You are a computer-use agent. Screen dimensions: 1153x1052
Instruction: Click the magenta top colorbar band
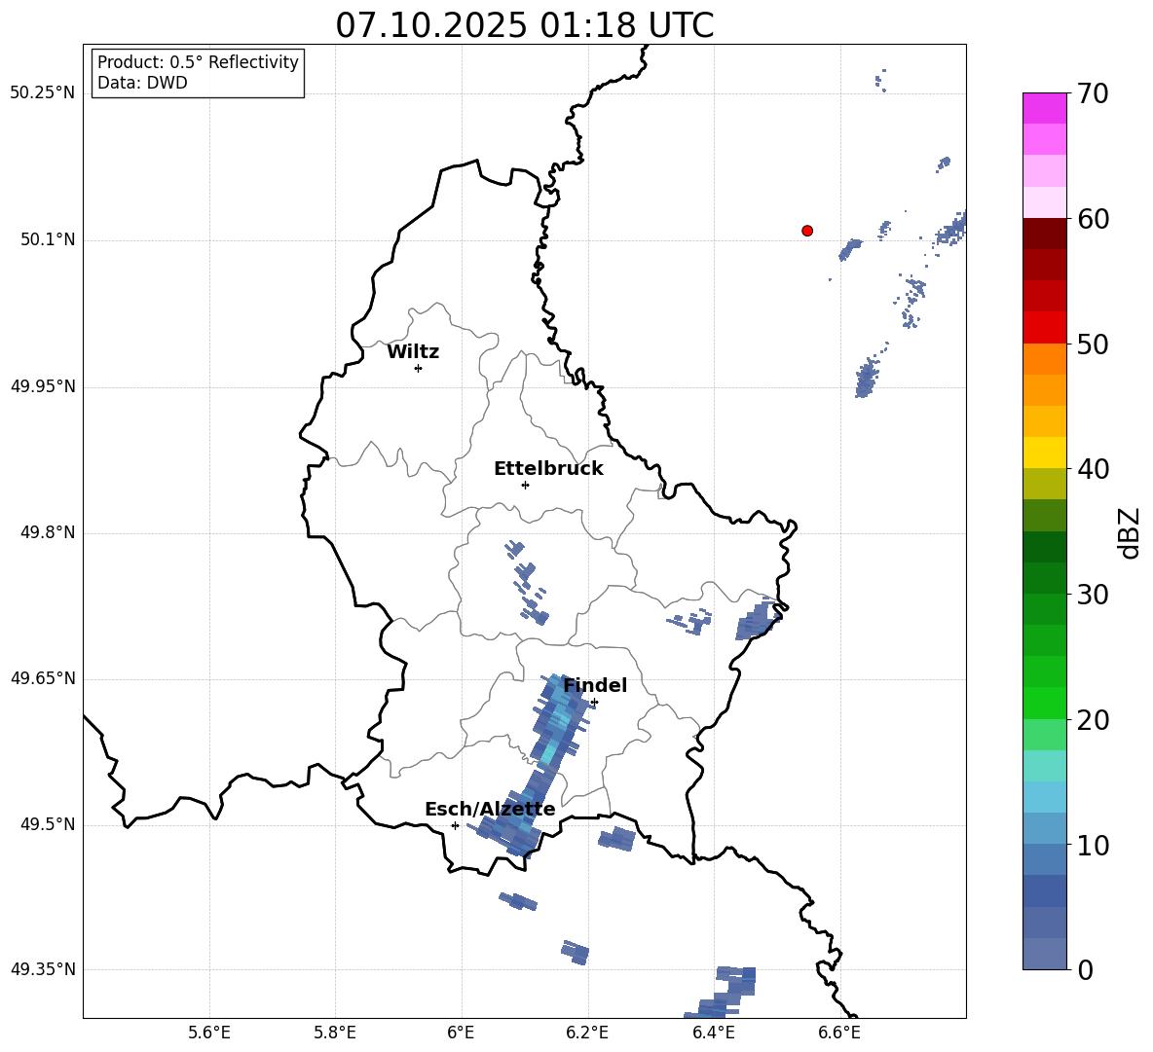[1045, 108]
